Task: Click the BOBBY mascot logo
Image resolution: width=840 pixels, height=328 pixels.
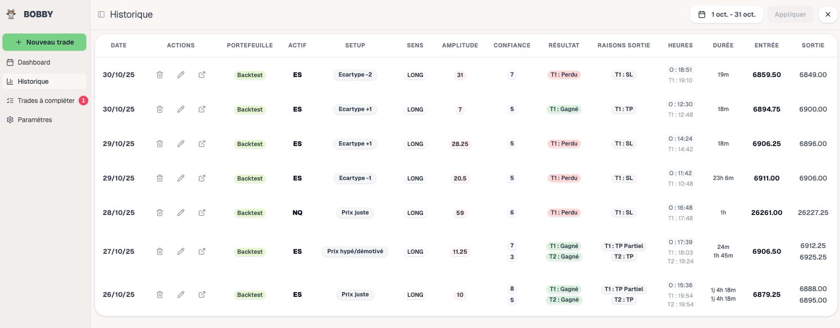Action: point(11,14)
